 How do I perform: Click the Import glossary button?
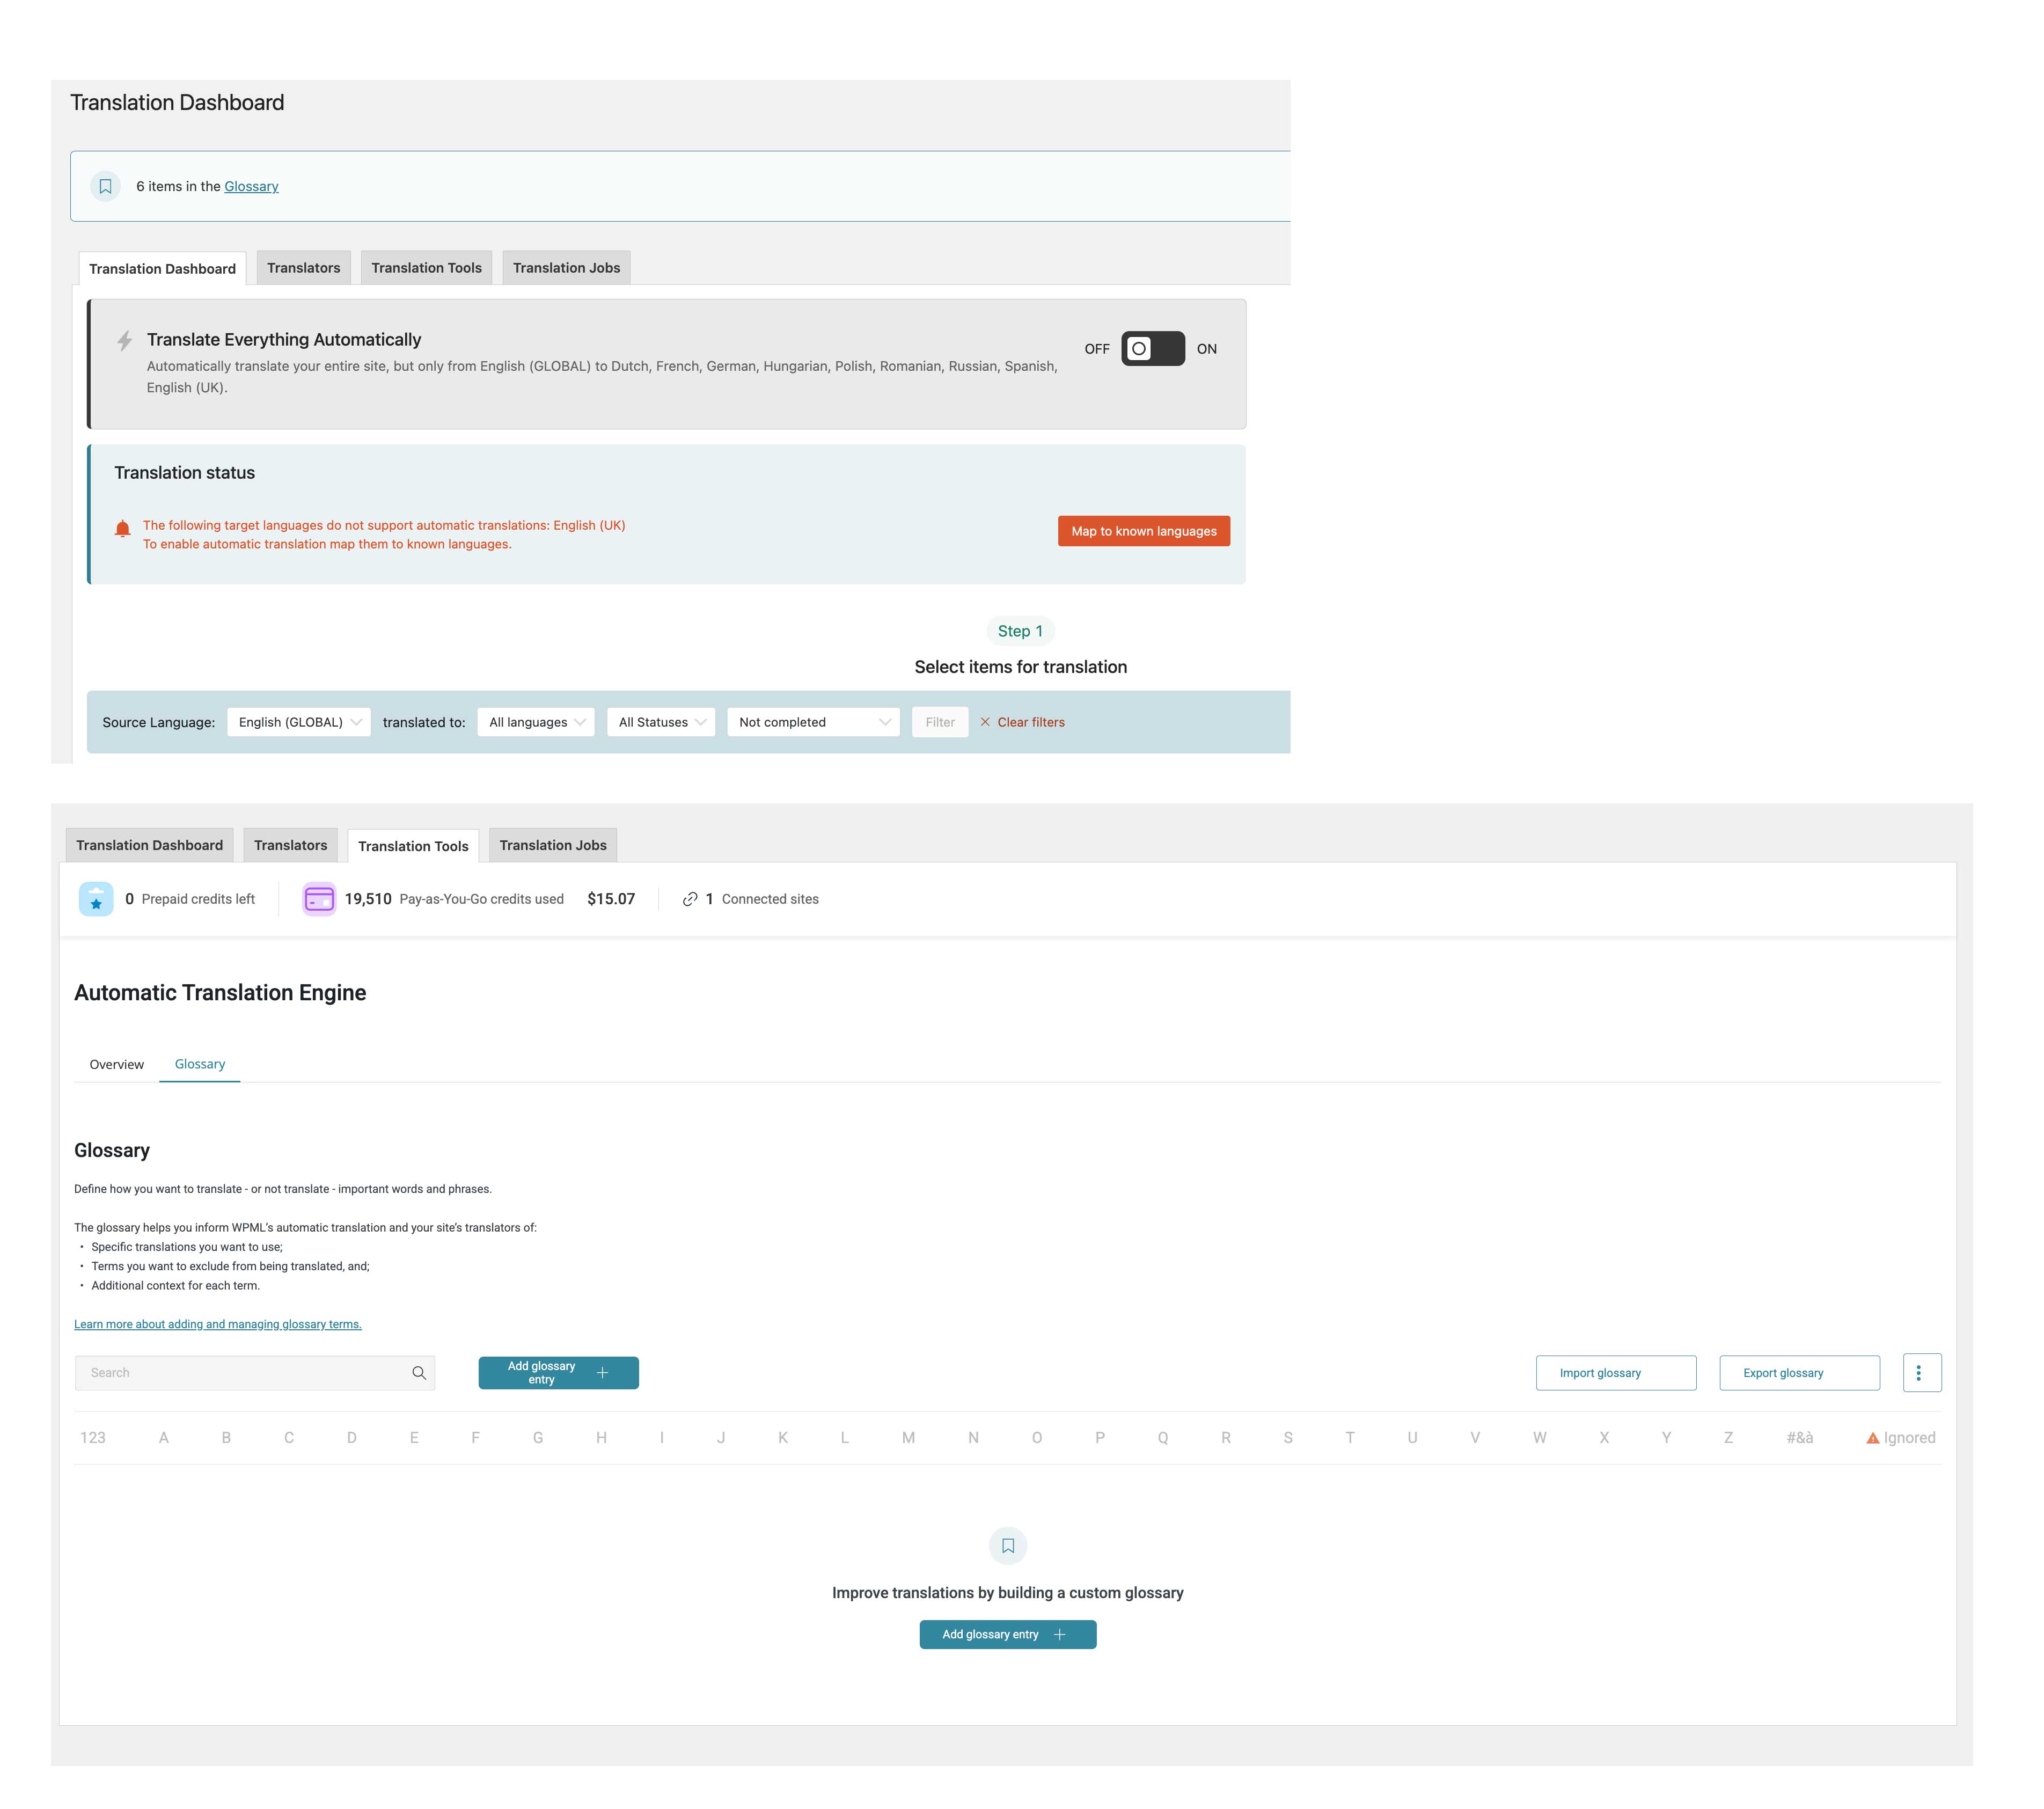click(1615, 1373)
